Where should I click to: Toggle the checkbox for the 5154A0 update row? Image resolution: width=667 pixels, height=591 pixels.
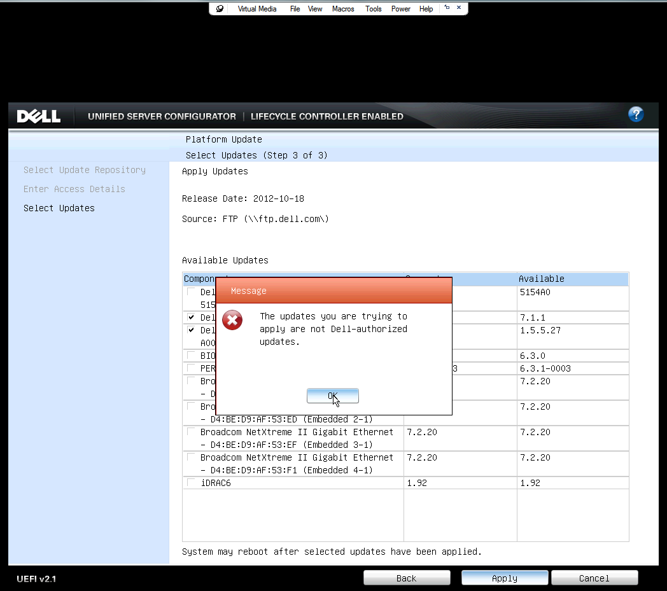190,291
